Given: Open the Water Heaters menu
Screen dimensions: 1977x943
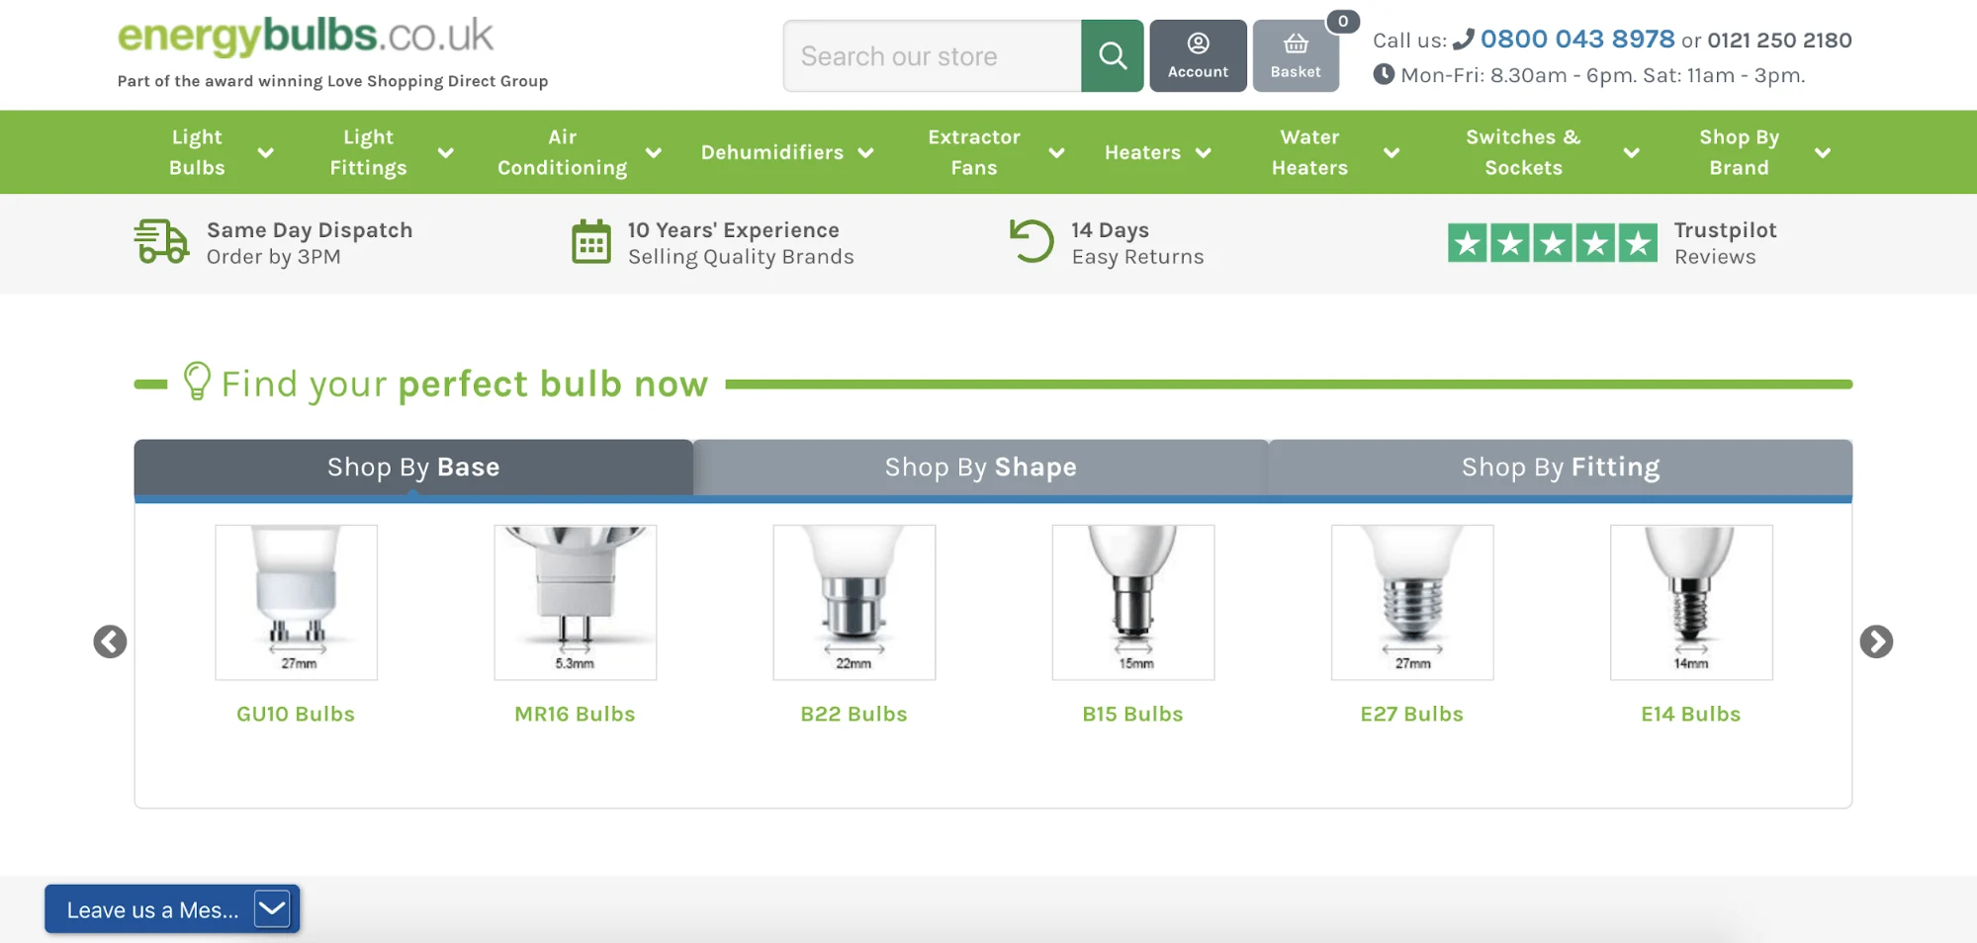Looking at the screenshot, I should click(x=1309, y=152).
